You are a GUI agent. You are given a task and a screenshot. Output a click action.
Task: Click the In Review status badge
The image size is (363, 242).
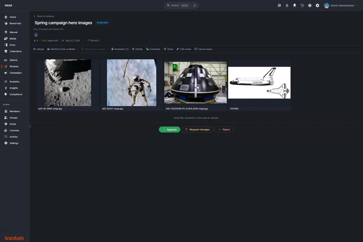102,23
